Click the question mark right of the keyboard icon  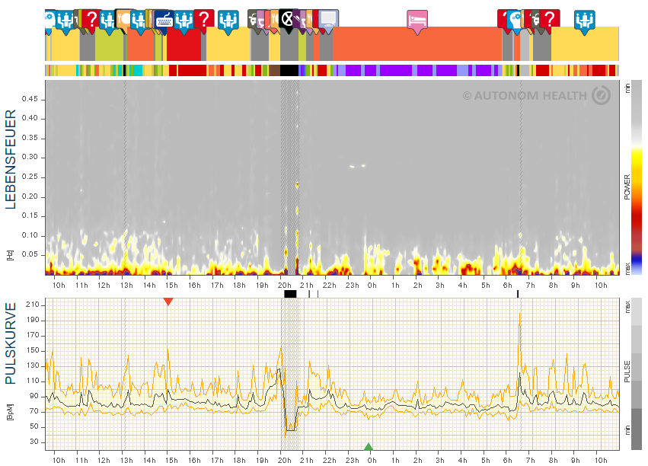coord(203,19)
